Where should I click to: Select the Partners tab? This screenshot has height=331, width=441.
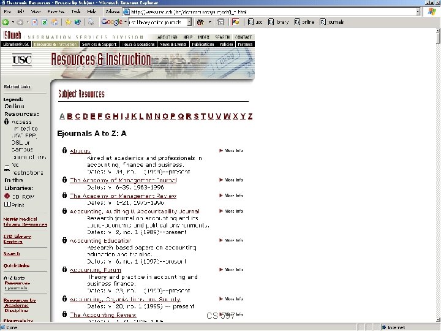point(245,44)
